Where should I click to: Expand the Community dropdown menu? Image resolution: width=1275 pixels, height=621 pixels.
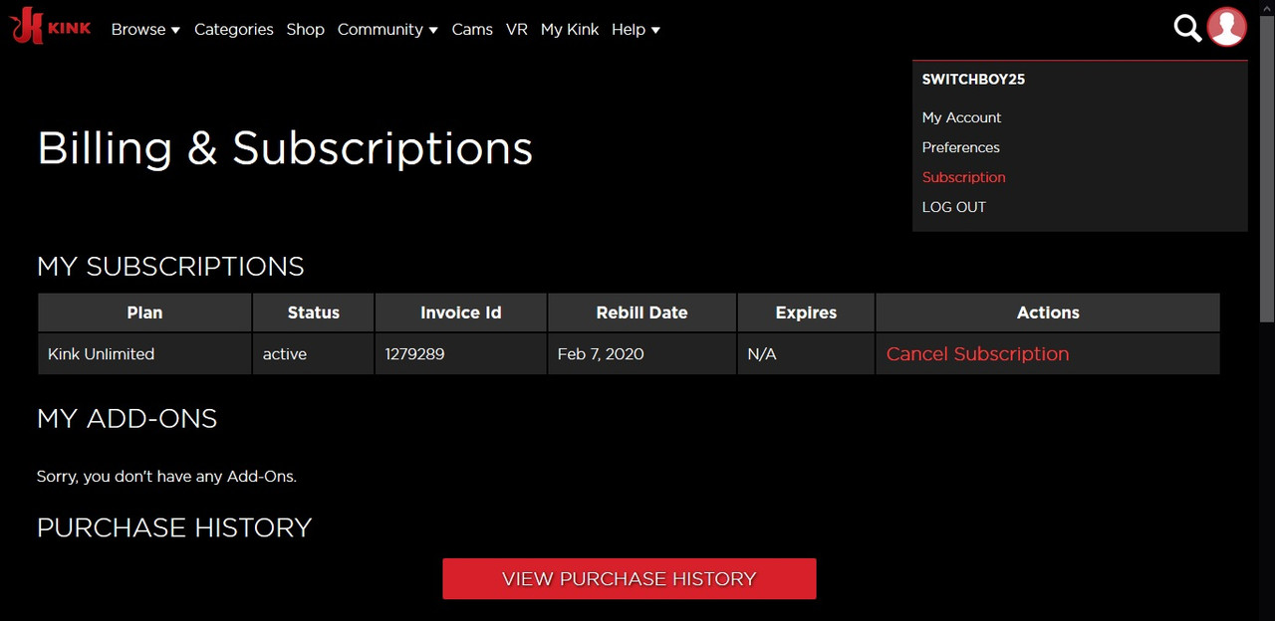coord(387,30)
